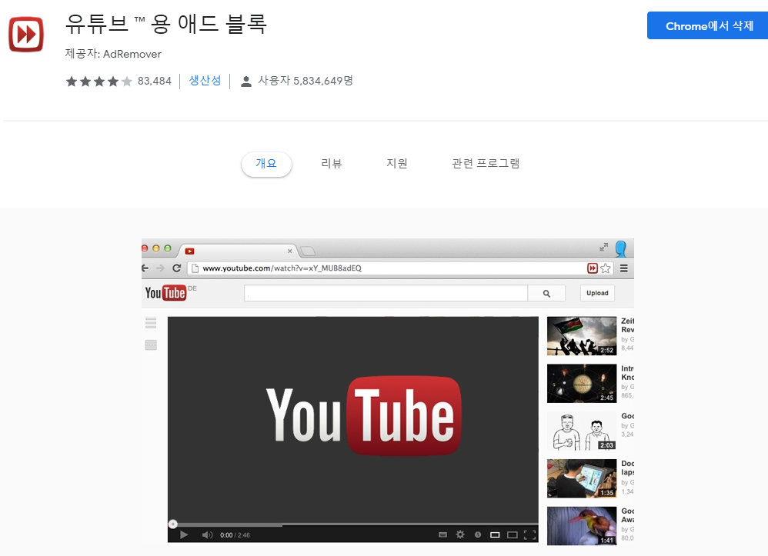
Task: Close the YouTube browser tab
Action: [290, 251]
